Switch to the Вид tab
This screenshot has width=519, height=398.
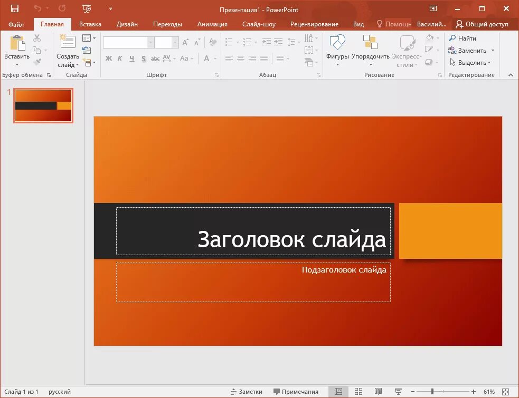tap(358, 24)
